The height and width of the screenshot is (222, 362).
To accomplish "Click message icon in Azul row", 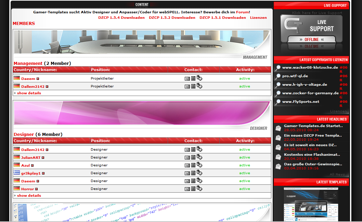I will pyautogui.click(x=187, y=166).
